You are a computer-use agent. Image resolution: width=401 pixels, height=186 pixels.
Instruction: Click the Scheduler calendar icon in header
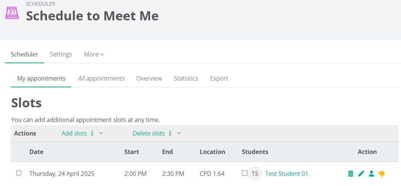(12, 12)
